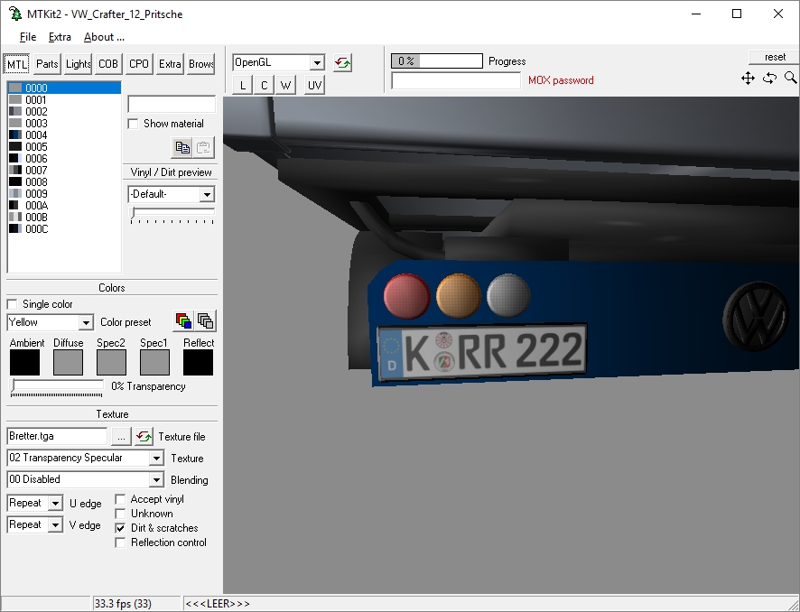This screenshot has width=800, height=612.
Task: Click the material name field above Show material
Action: [x=172, y=104]
